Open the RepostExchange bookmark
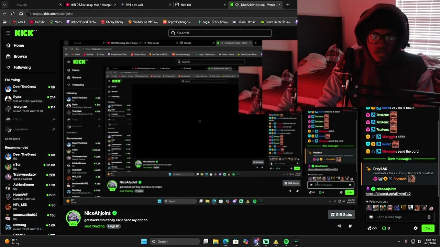 pos(177,22)
